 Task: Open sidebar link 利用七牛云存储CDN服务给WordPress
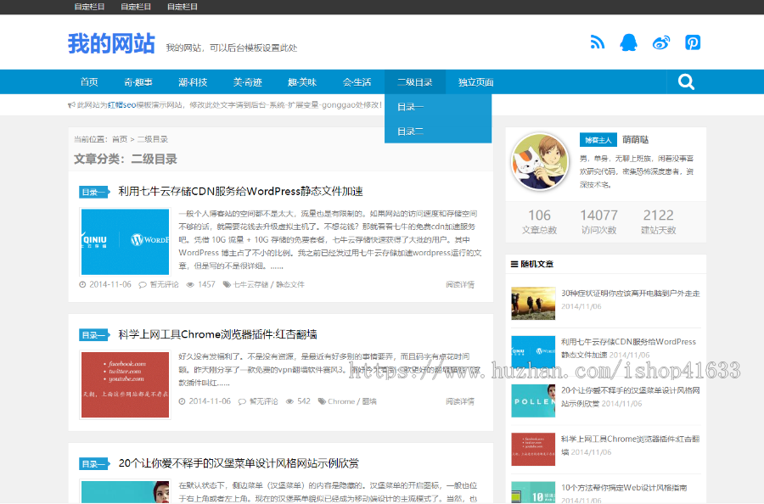(x=628, y=342)
